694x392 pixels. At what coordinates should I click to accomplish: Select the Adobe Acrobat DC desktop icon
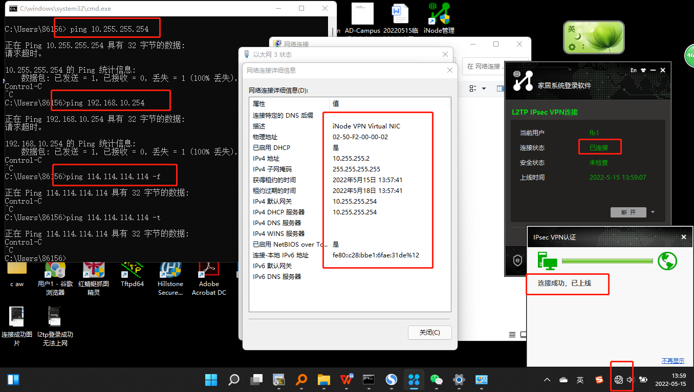click(x=209, y=276)
